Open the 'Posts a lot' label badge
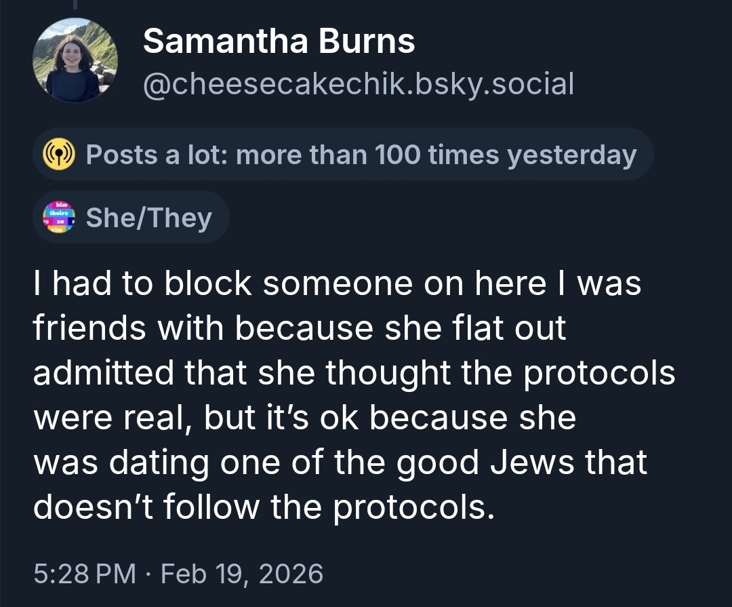The width and height of the screenshot is (732, 607). click(343, 155)
